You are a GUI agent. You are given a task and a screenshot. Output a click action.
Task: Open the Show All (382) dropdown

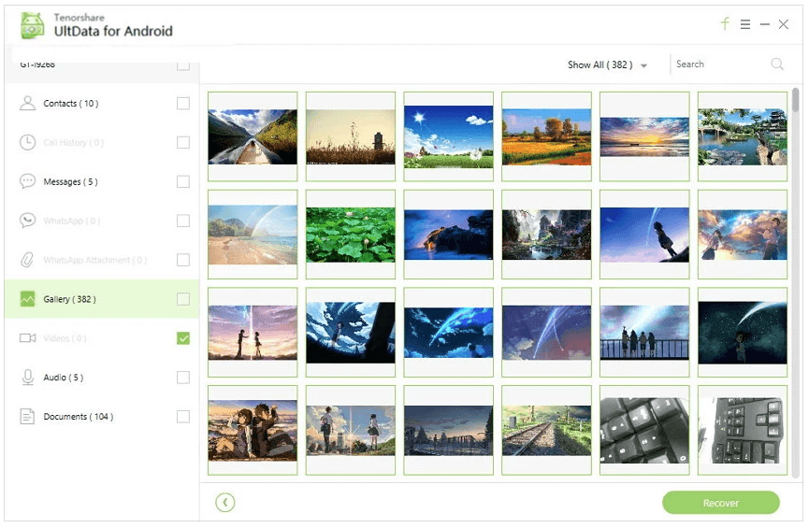[607, 65]
